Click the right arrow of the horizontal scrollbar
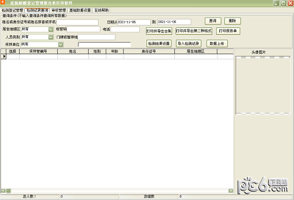 click(231, 190)
